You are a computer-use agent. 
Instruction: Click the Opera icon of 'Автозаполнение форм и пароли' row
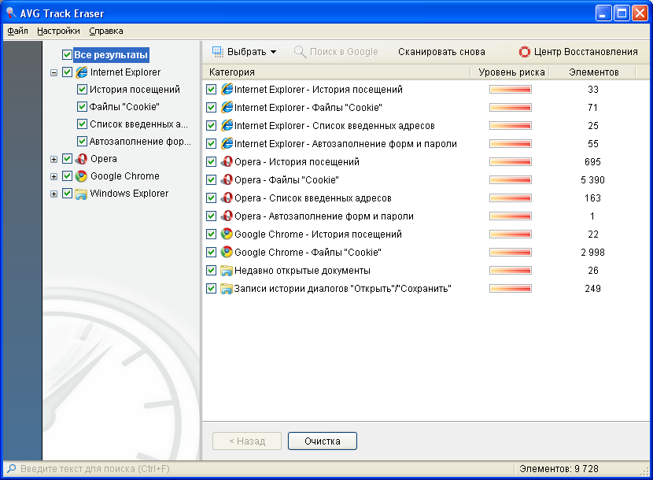tap(227, 216)
